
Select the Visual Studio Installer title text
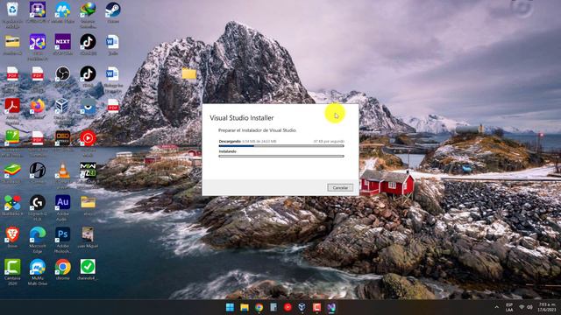[242, 118]
